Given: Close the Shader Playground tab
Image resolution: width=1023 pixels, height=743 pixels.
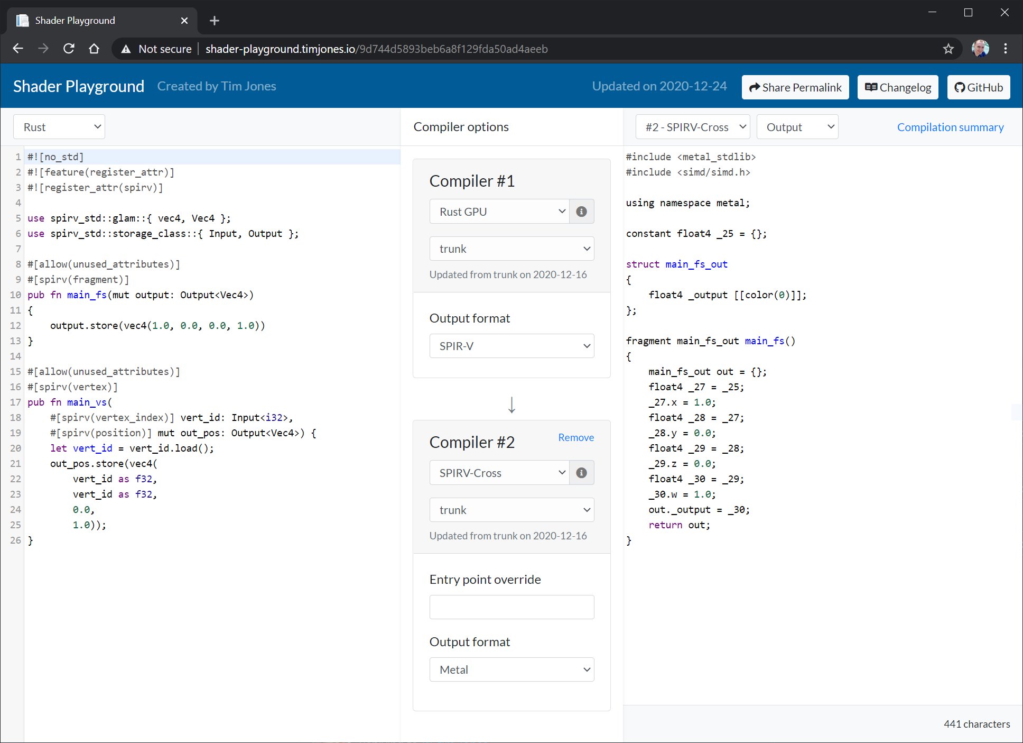Looking at the screenshot, I should tap(184, 21).
